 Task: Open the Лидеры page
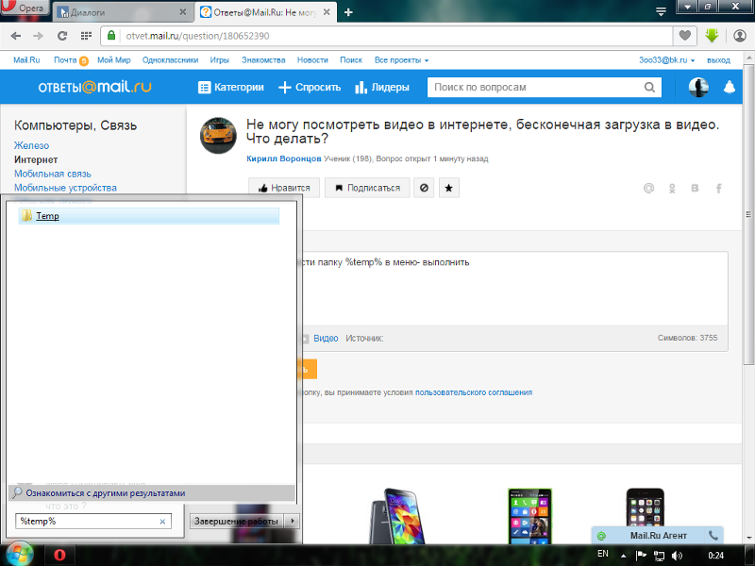[x=382, y=87]
